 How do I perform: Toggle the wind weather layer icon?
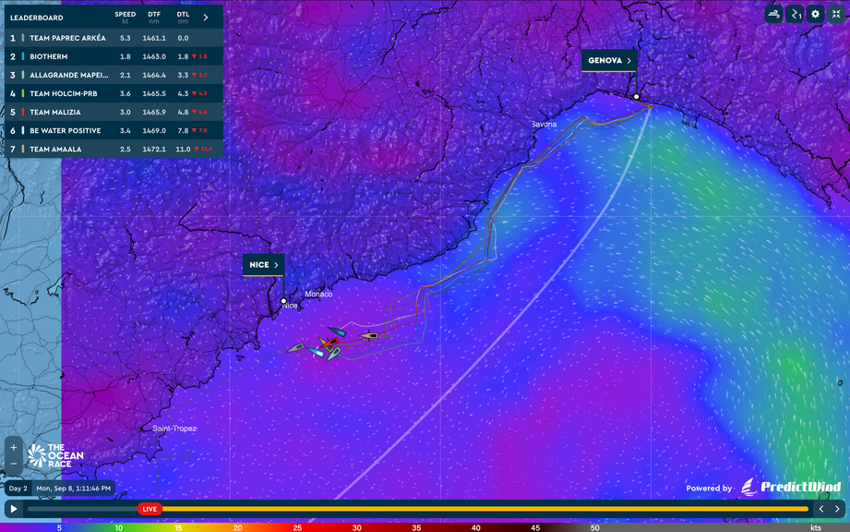(773, 14)
